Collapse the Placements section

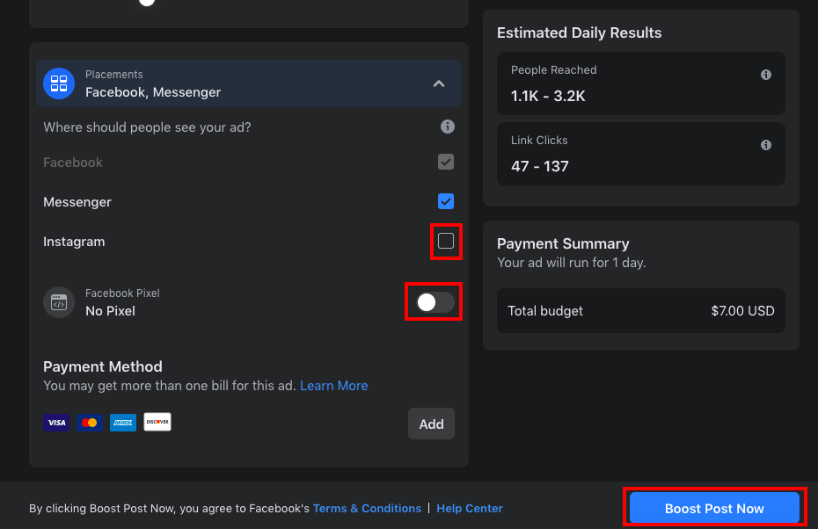point(438,83)
